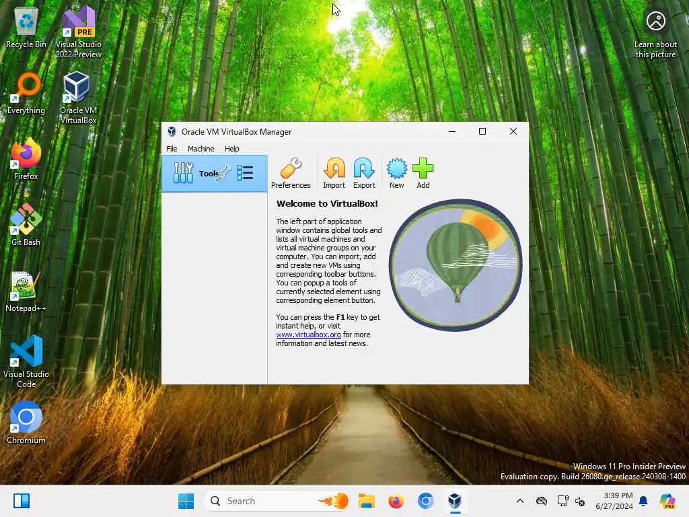Launch Firefox from the taskbar
This screenshot has width=689, height=517.
coord(396,501)
